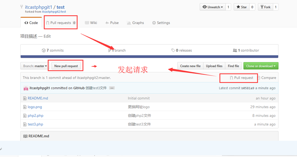Open the watchers count next to Unwatch
Viewport: 297px width, 157px height.
tap(228, 7)
